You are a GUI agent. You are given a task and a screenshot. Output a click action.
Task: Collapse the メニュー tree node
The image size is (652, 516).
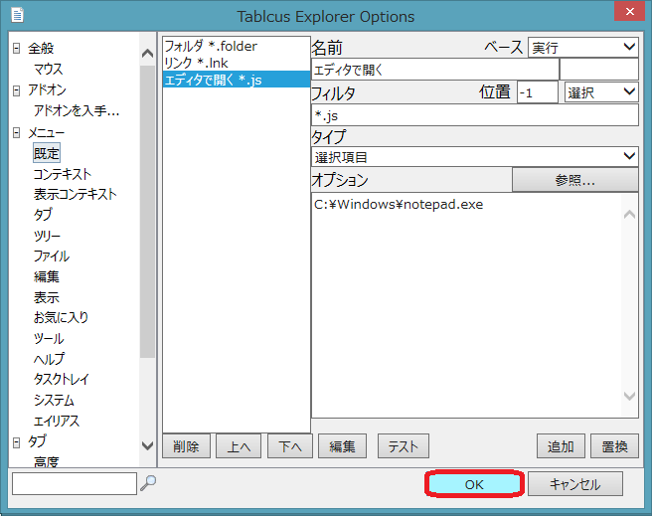[16, 132]
